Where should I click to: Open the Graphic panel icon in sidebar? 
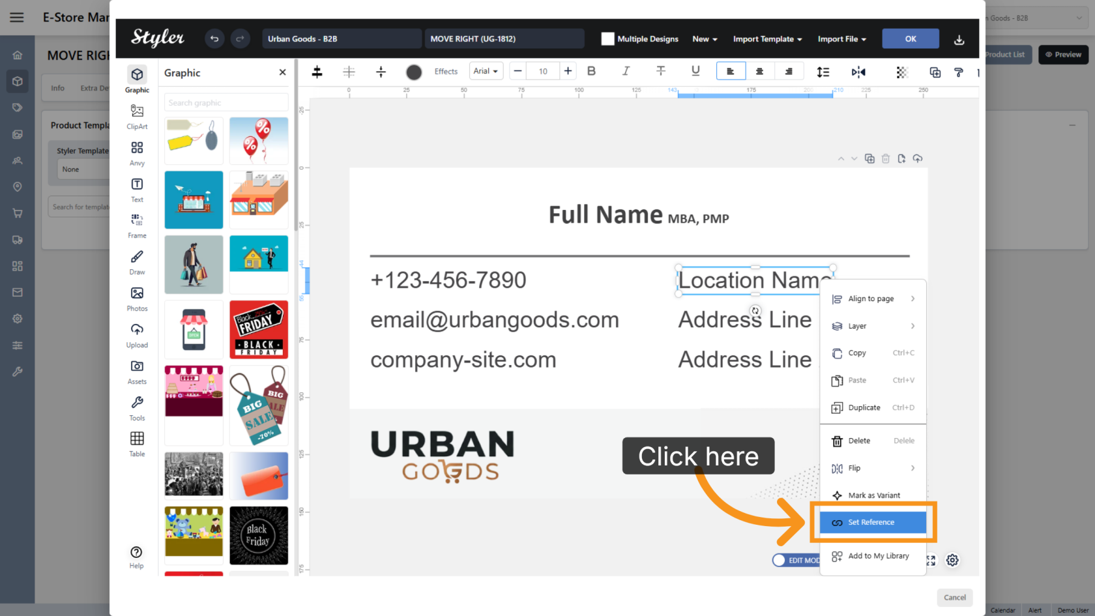tap(137, 80)
